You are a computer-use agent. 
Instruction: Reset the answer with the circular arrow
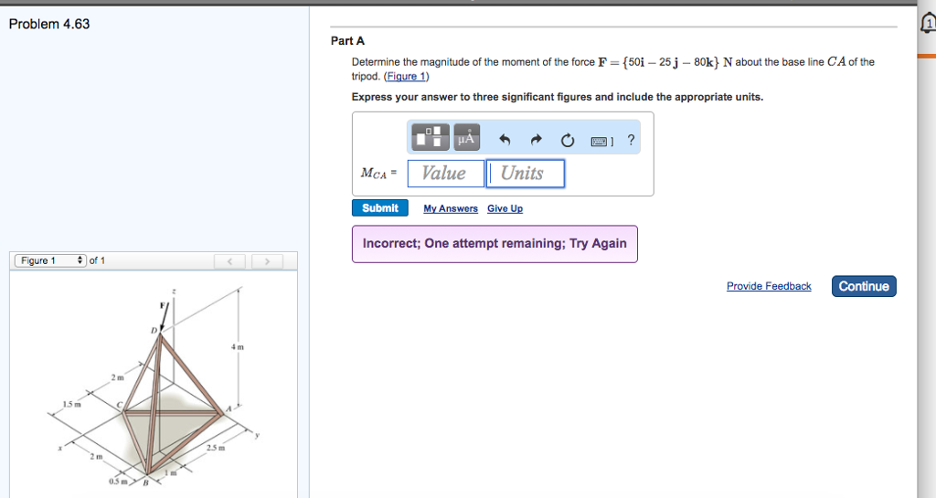pos(567,141)
